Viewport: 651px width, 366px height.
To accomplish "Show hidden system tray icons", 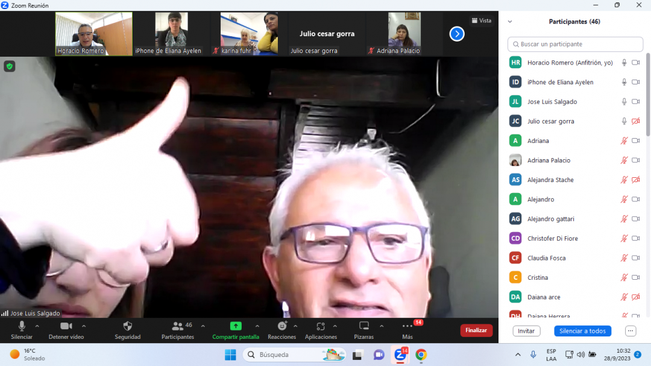I will (x=518, y=355).
